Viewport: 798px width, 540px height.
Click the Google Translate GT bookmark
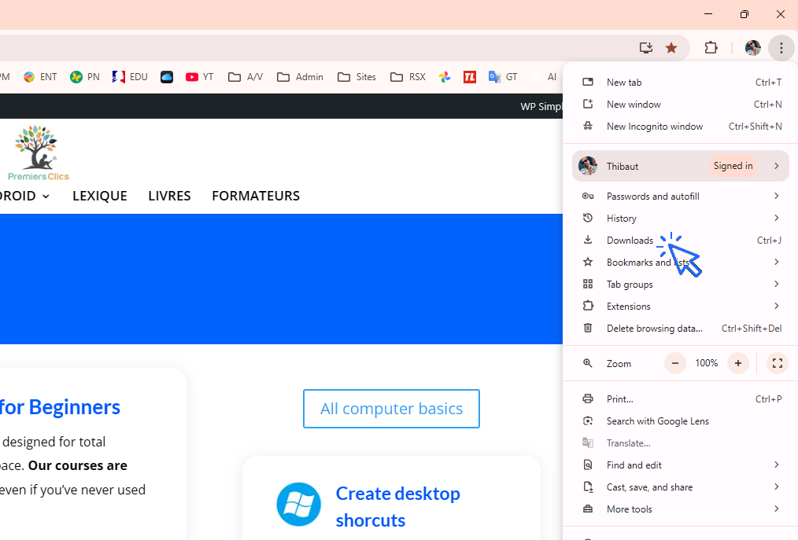tap(503, 77)
